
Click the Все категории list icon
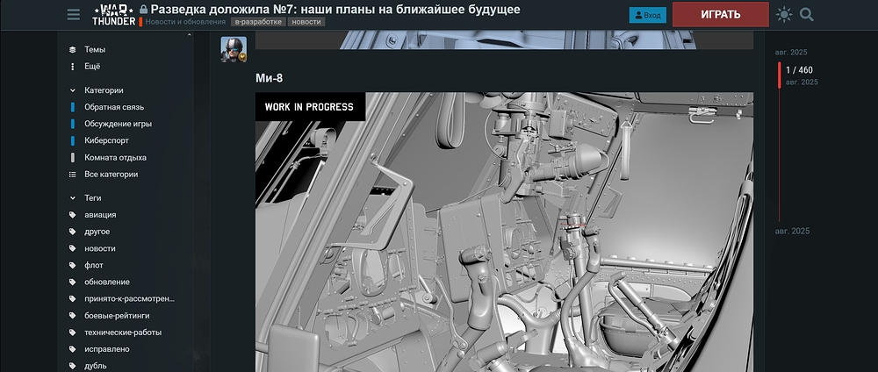[x=72, y=174]
